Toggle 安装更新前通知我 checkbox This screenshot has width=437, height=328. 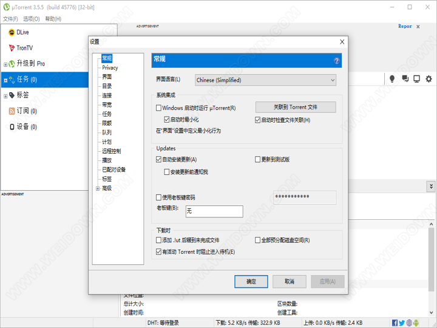(167, 172)
